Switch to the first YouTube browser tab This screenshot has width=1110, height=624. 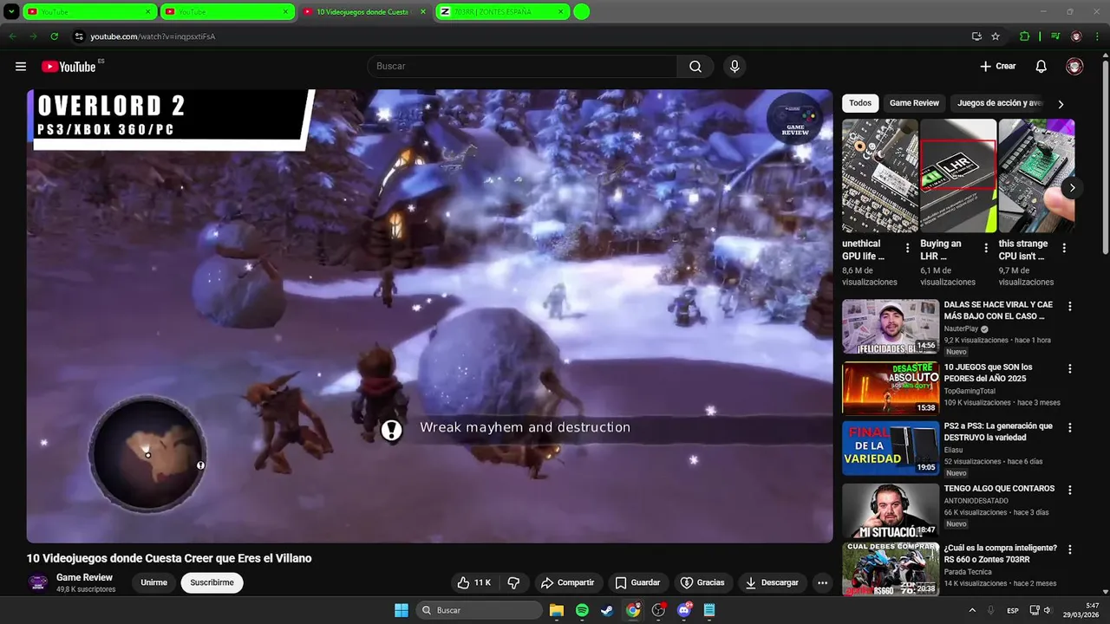pos(88,12)
